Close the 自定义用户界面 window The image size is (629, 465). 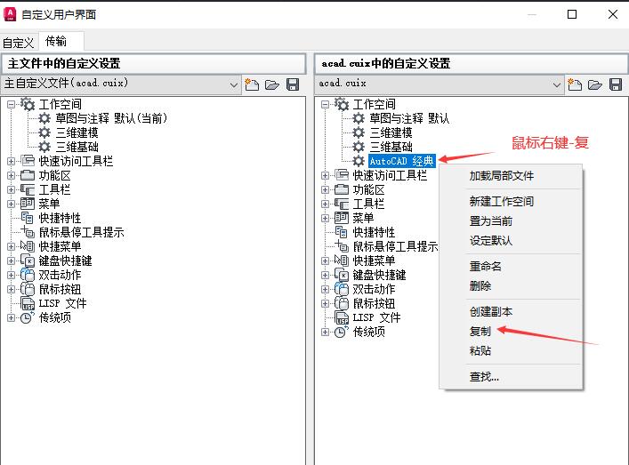pos(613,14)
